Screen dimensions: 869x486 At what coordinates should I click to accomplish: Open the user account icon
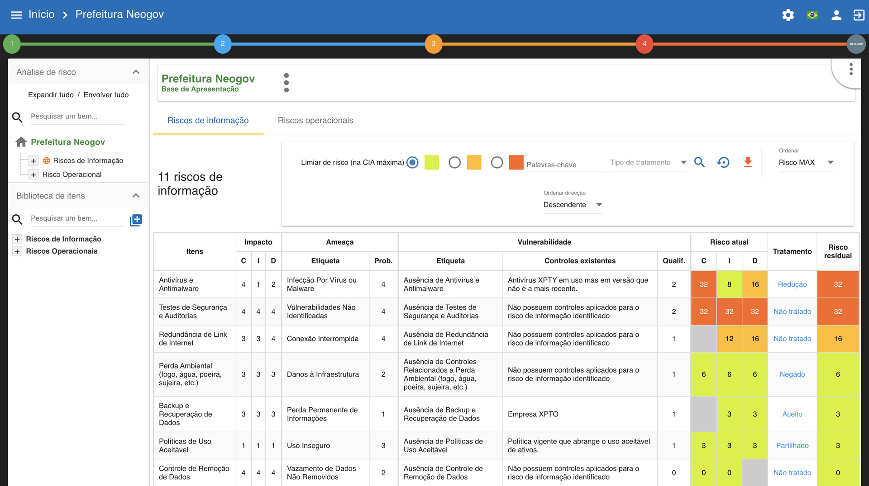click(x=836, y=15)
